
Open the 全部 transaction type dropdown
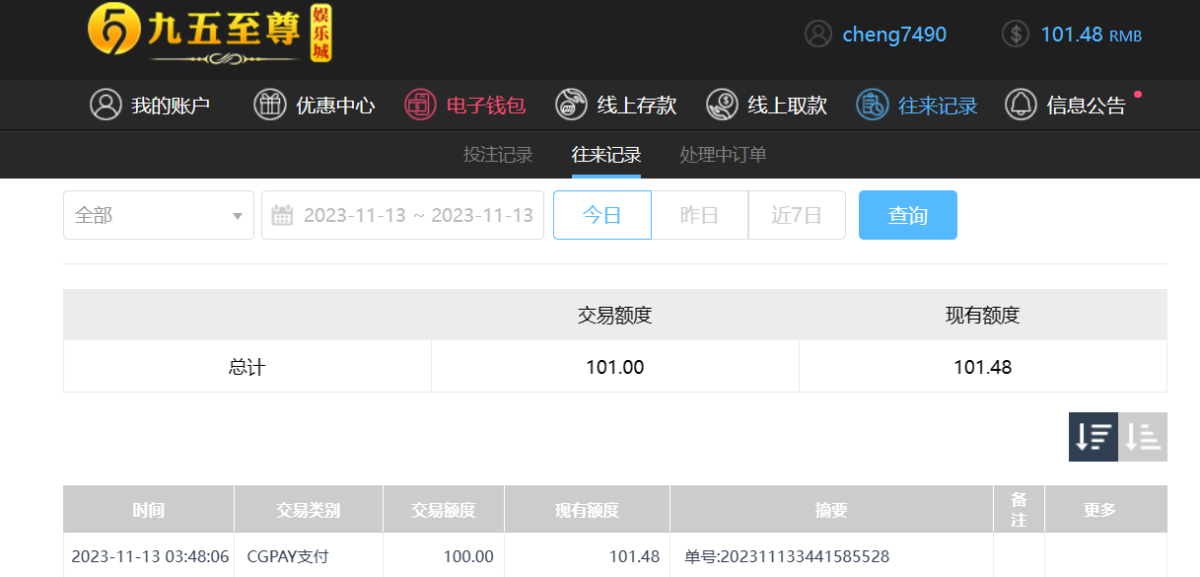[x=159, y=215]
